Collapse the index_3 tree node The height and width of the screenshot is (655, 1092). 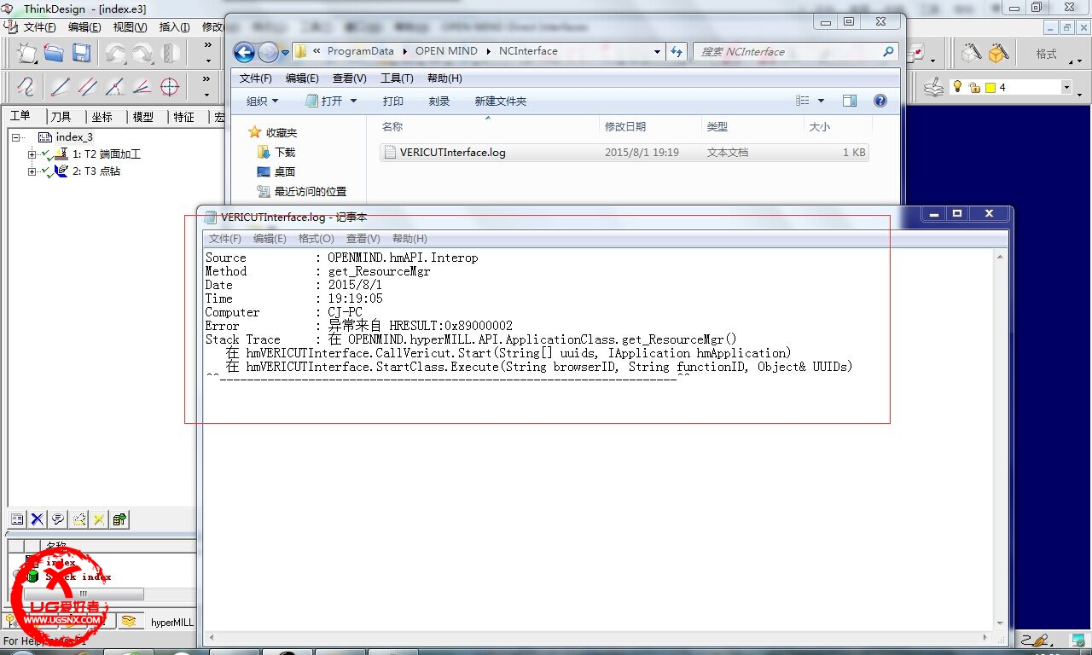[15, 136]
